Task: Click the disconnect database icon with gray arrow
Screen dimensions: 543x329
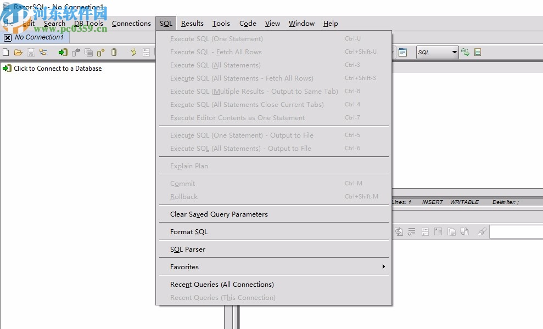Action: coord(76,52)
